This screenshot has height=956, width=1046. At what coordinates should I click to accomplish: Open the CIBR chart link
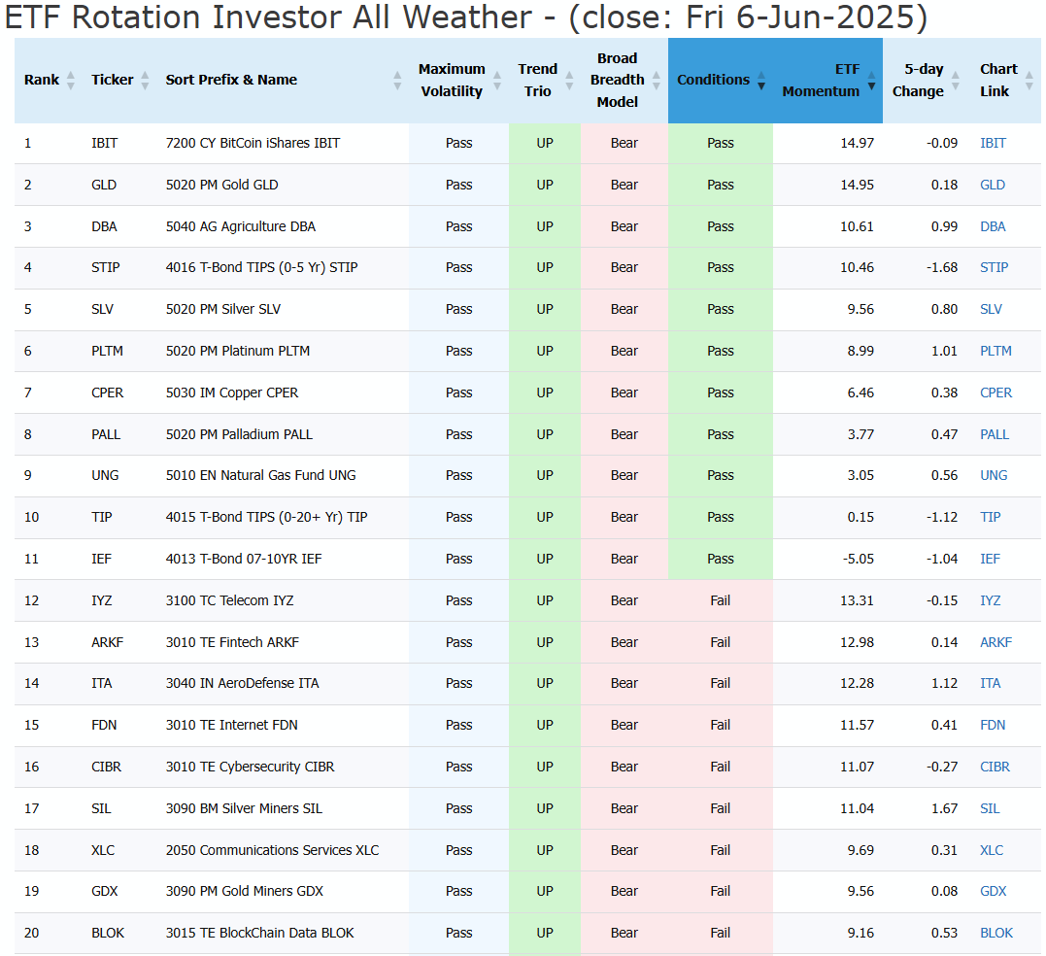995,767
